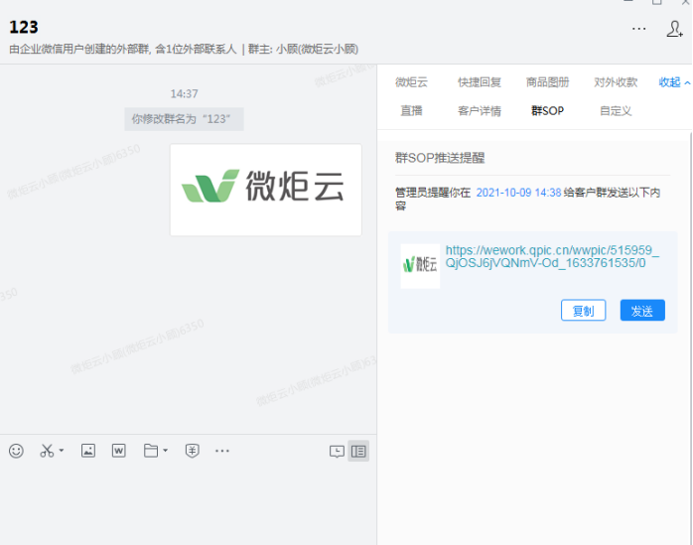Switch to the 对外收款 tab

616,82
